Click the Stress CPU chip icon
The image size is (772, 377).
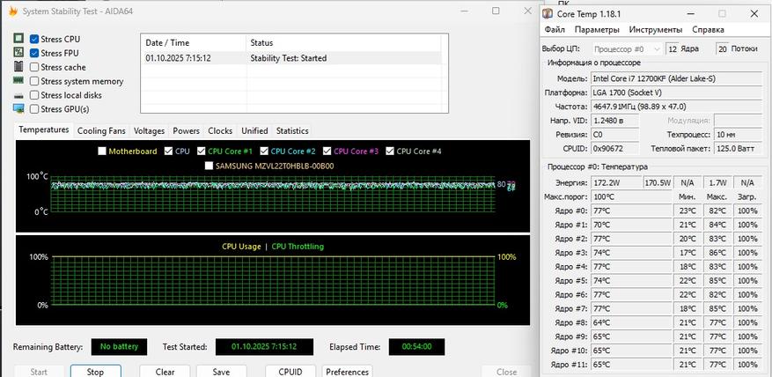tap(18, 39)
